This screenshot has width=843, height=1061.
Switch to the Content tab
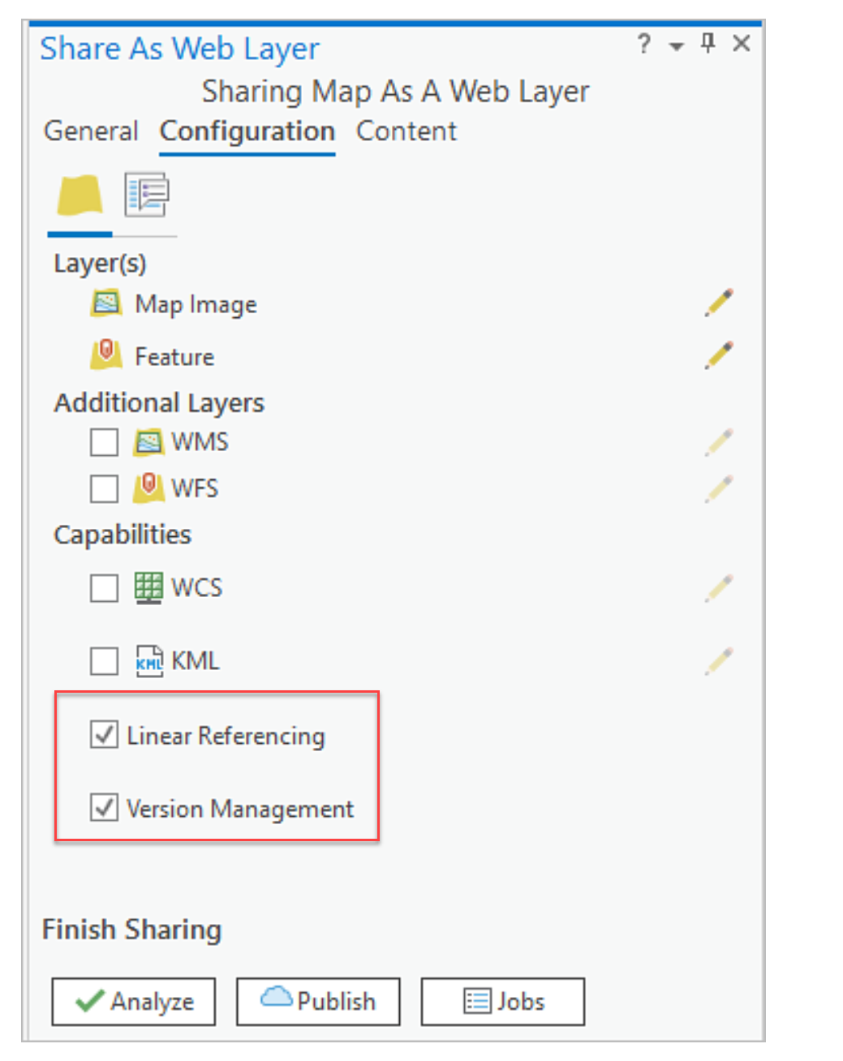[406, 131]
